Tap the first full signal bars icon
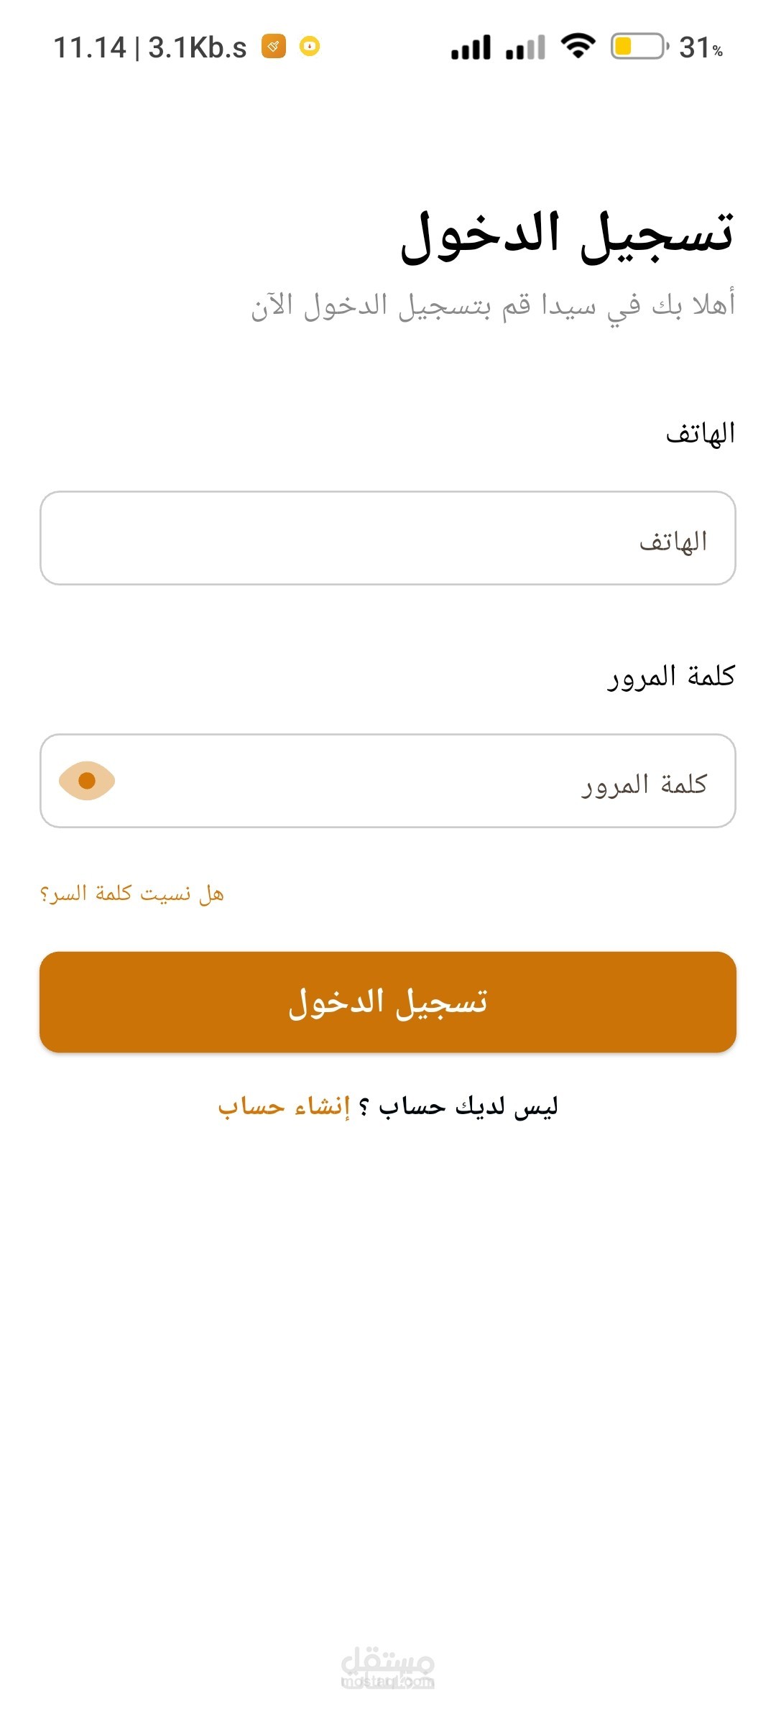Image resolution: width=776 pixels, height=1724 pixels. point(471,47)
